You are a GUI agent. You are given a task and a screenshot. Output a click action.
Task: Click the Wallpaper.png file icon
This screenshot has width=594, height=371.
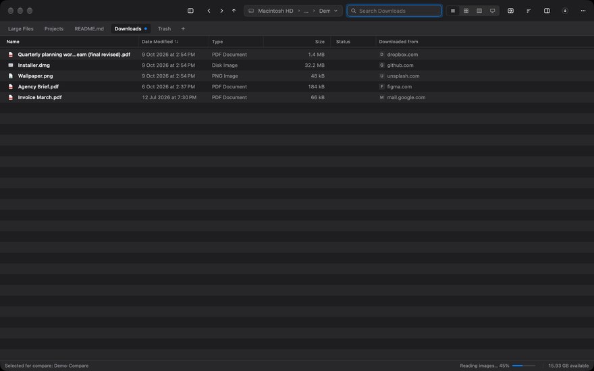pos(11,76)
